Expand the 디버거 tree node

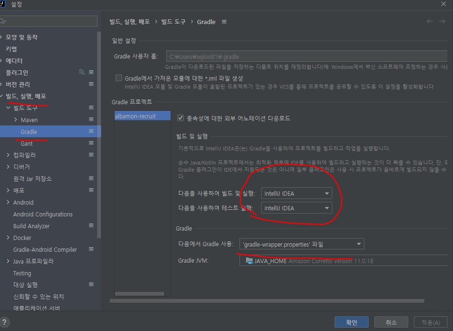coord(8,166)
